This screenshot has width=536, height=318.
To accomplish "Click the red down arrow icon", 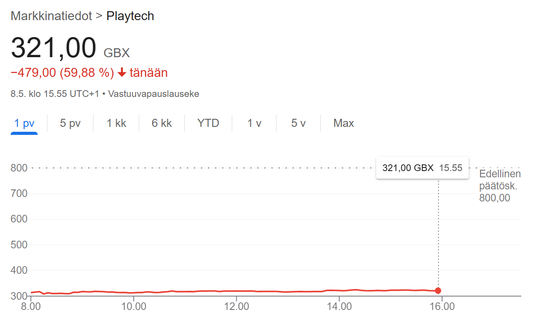I will click(122, 73).
